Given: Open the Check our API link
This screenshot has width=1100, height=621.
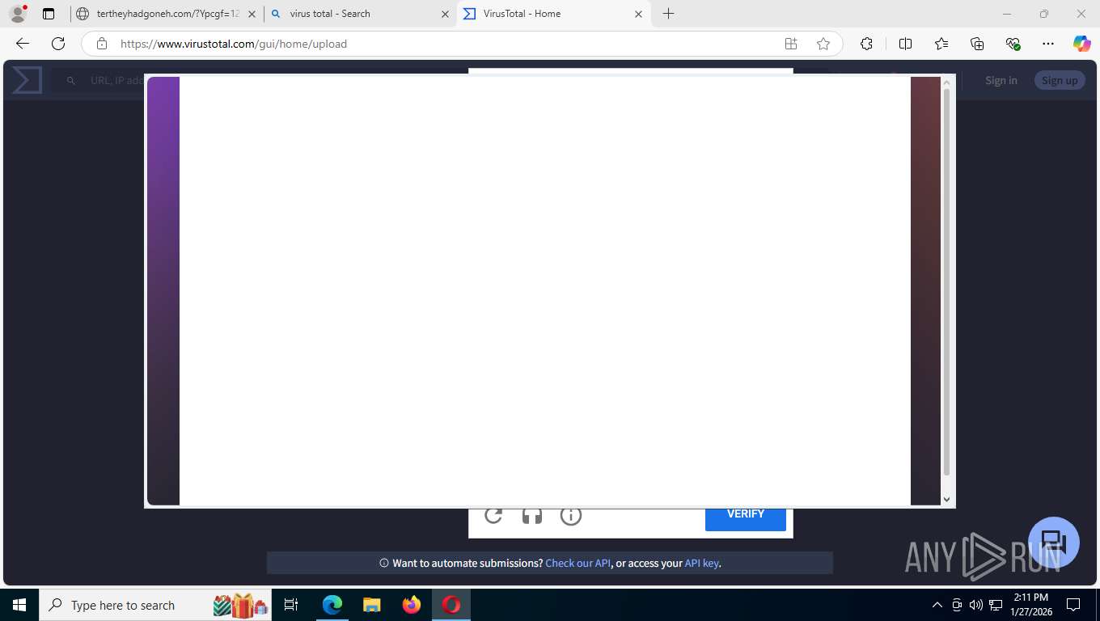Looking at the screenshot, I should (578, 563).
